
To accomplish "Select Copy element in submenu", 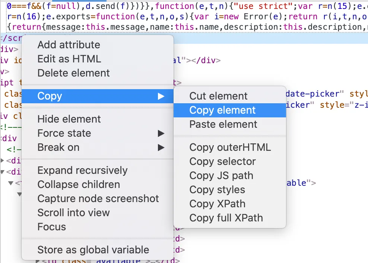I will pos(230,110).
